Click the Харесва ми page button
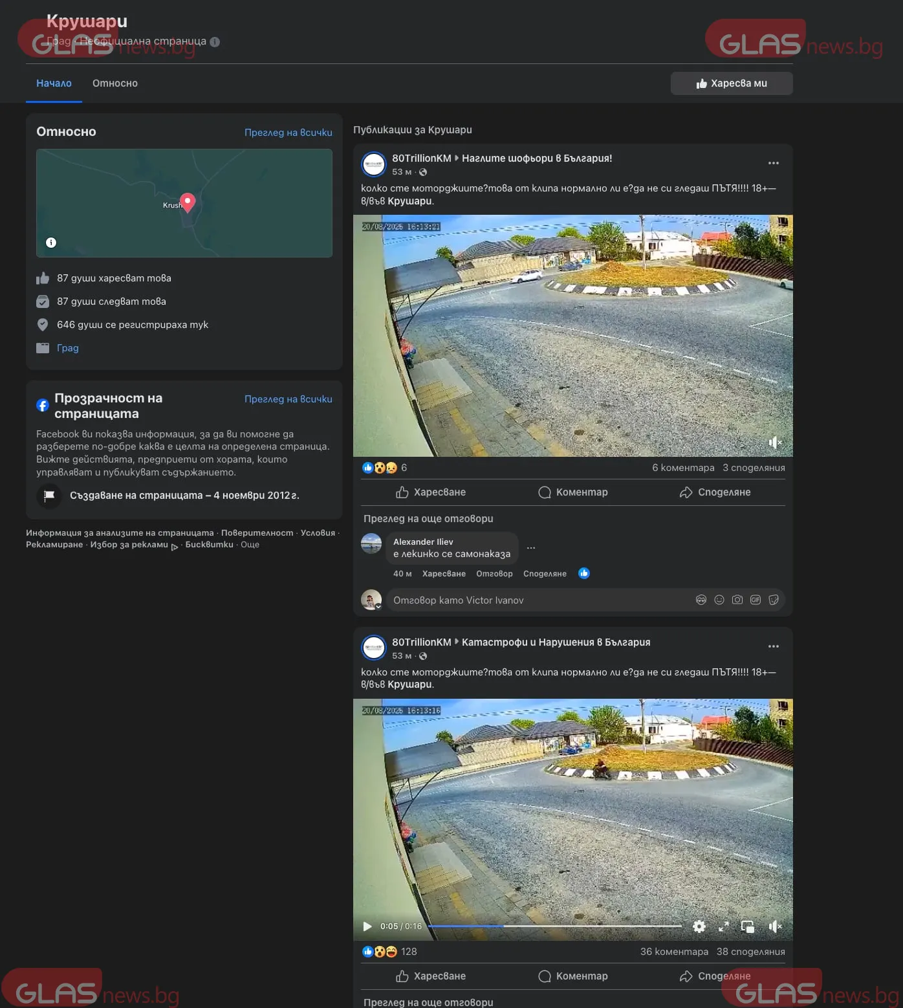The image size is (903, 1008). point(731,83)
